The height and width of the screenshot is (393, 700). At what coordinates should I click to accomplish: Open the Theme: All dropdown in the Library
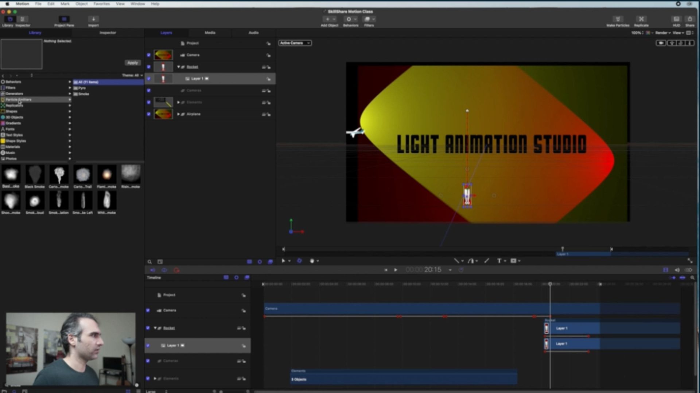pyautogui.click(x=133, y=75)
